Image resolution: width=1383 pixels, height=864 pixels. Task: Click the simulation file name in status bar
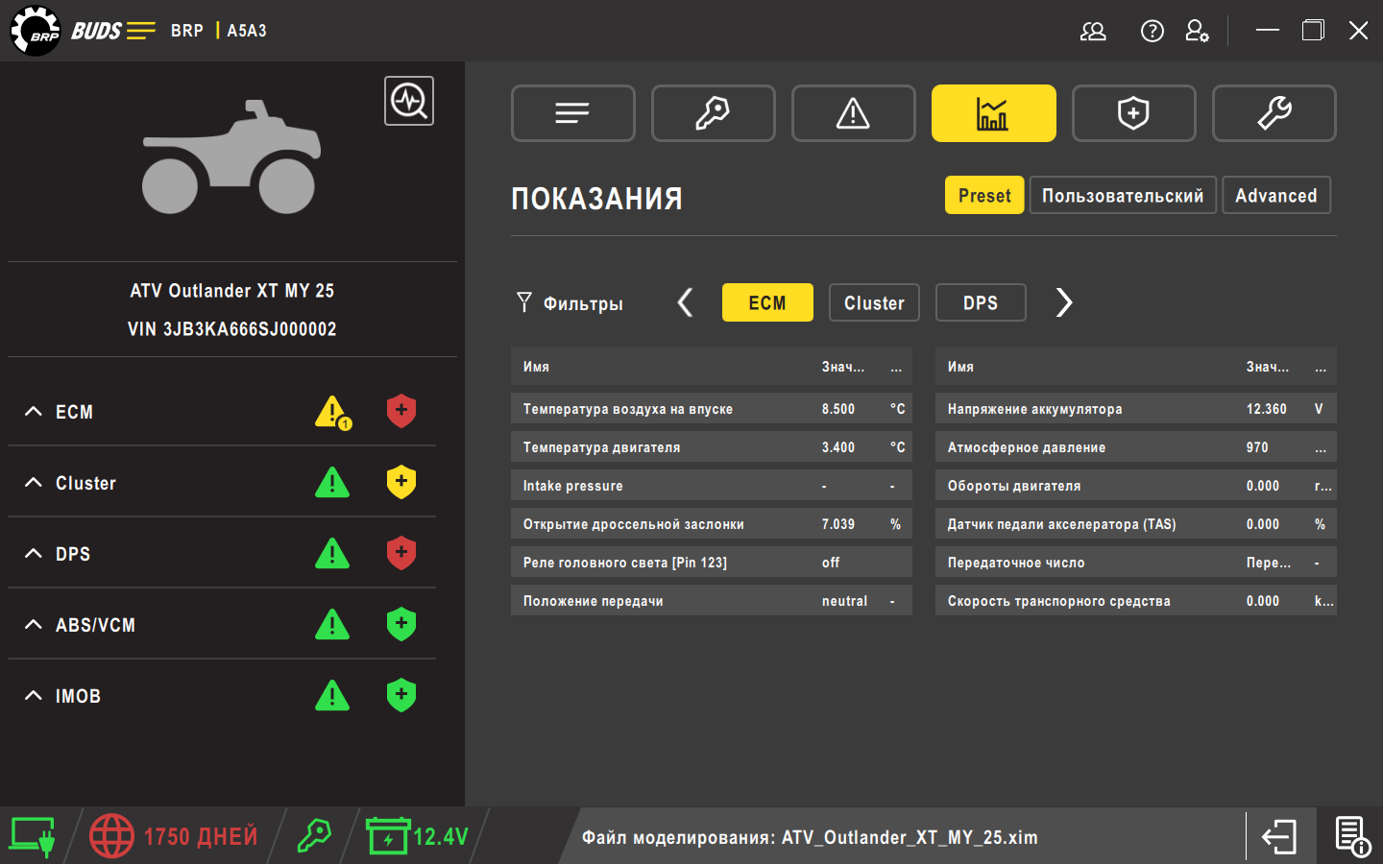pos(810,837)
